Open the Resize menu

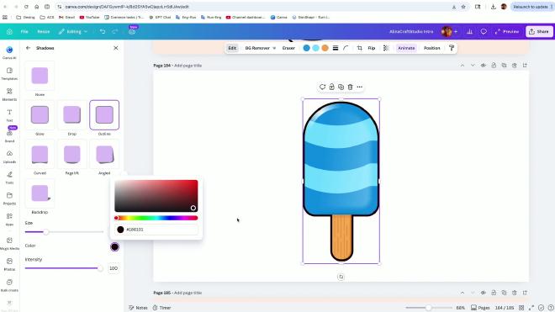(x=44, y=31)
